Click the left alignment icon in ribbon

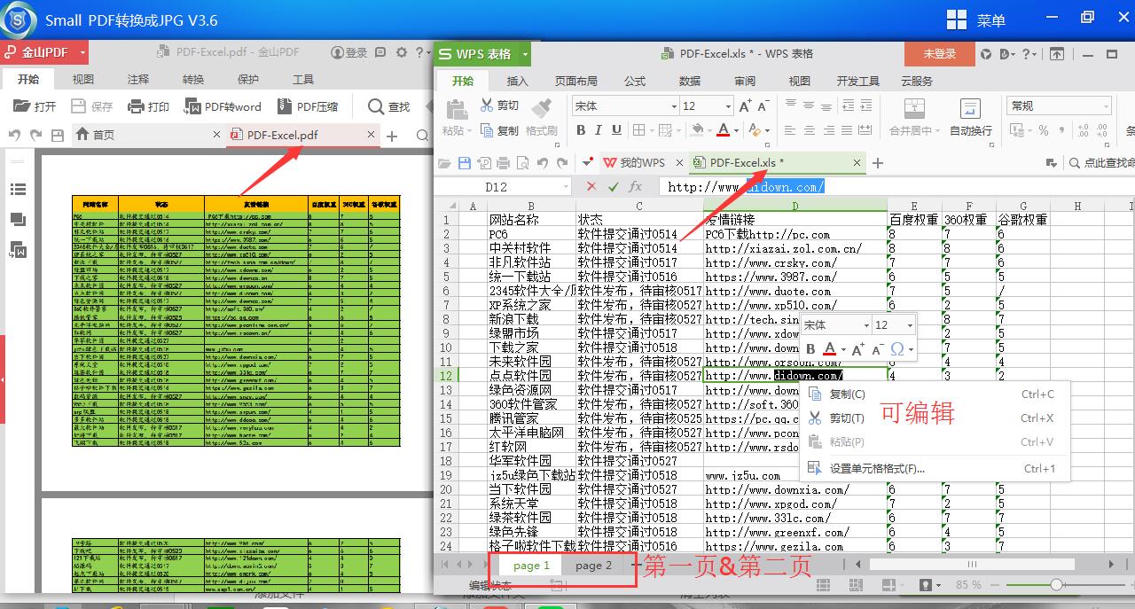click(789, 130)
